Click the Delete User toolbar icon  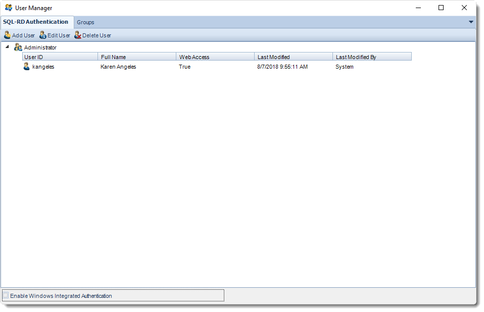[78, 35]
